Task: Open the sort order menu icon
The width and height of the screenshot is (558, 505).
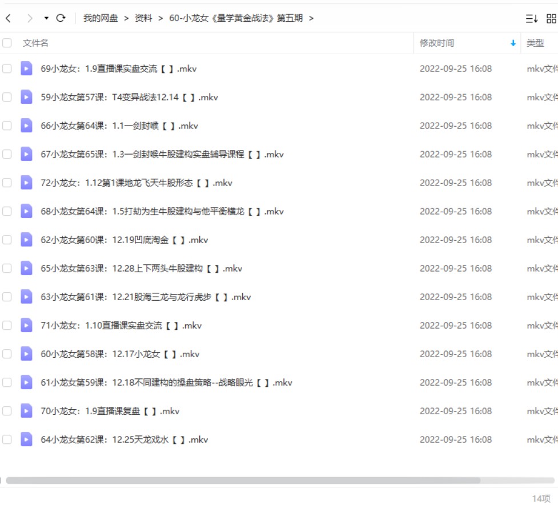Action: [x=532, y=18]
